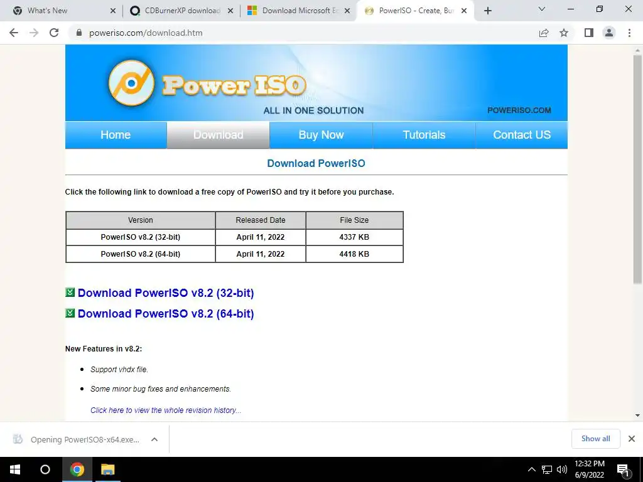The image size is (643, 482).
Task: Bookmark this page with the star icon
Action: [564, 33]
